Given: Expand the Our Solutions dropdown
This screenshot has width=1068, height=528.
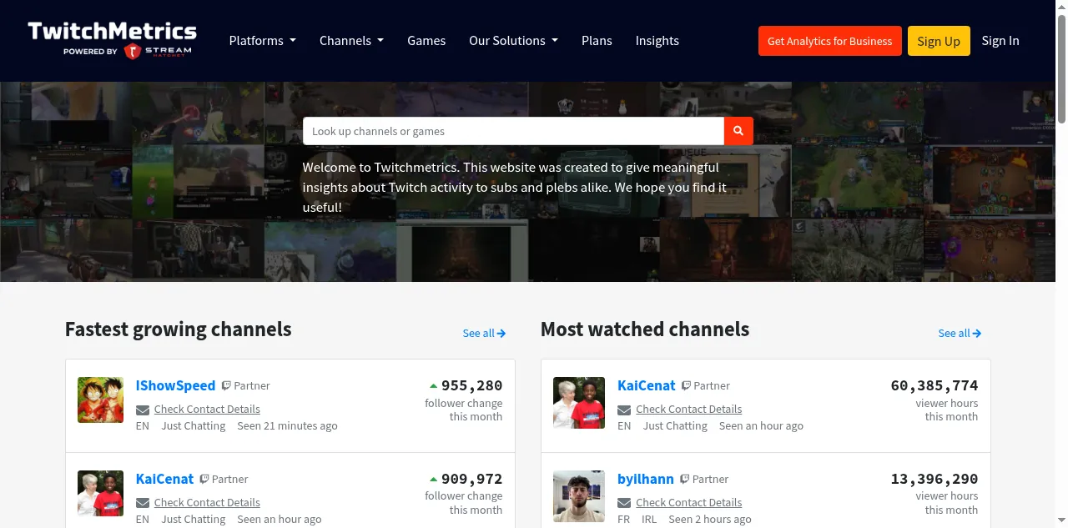Looking at the screenshot, I should [x=513, y=40].
